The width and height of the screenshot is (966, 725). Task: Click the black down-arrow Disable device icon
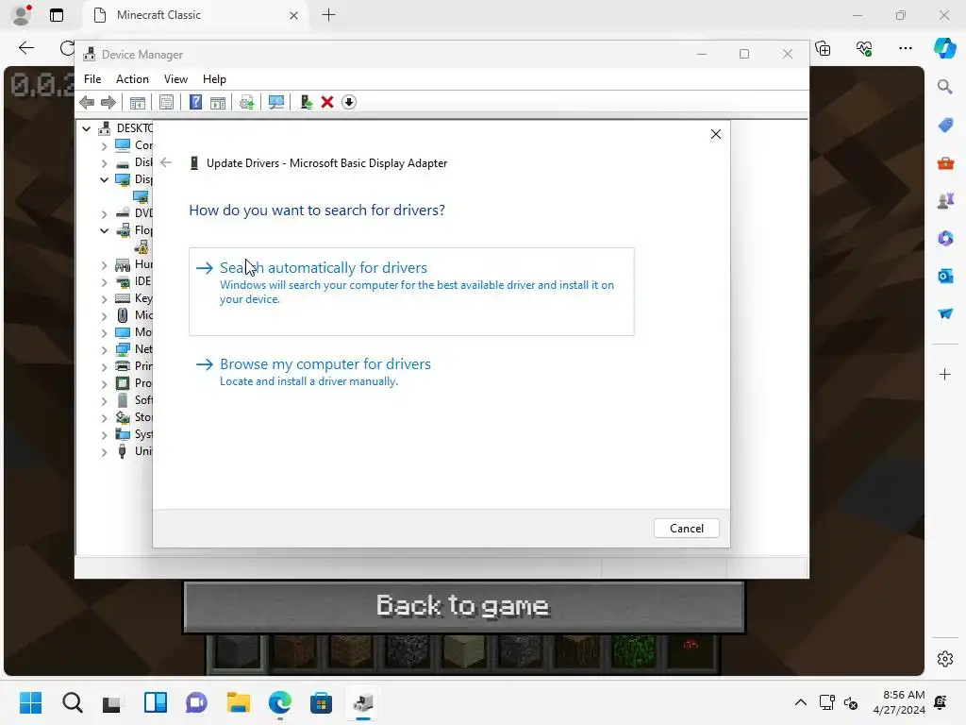coord(349,102)
